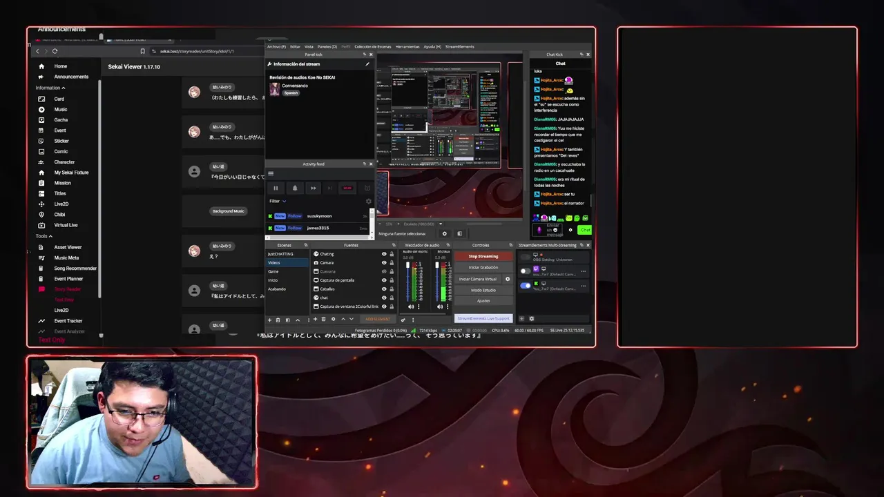The image size is (884, 497).
Task: Open Colección de Escenas menu
Action: (373, 46)
